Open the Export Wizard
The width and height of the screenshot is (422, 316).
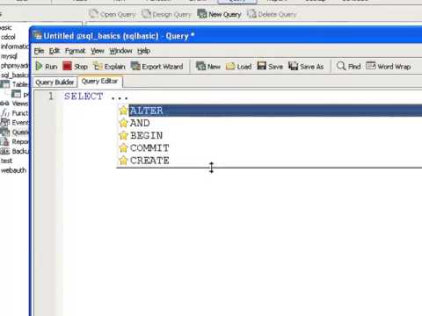(x=157, y=67)
